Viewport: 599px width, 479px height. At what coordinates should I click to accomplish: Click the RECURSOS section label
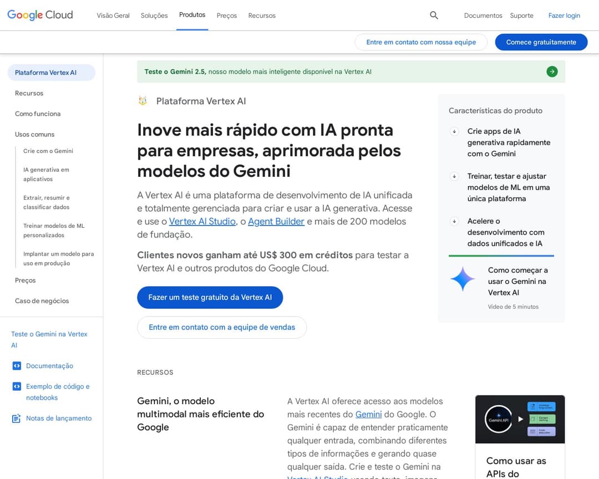[x=155, y=373]
